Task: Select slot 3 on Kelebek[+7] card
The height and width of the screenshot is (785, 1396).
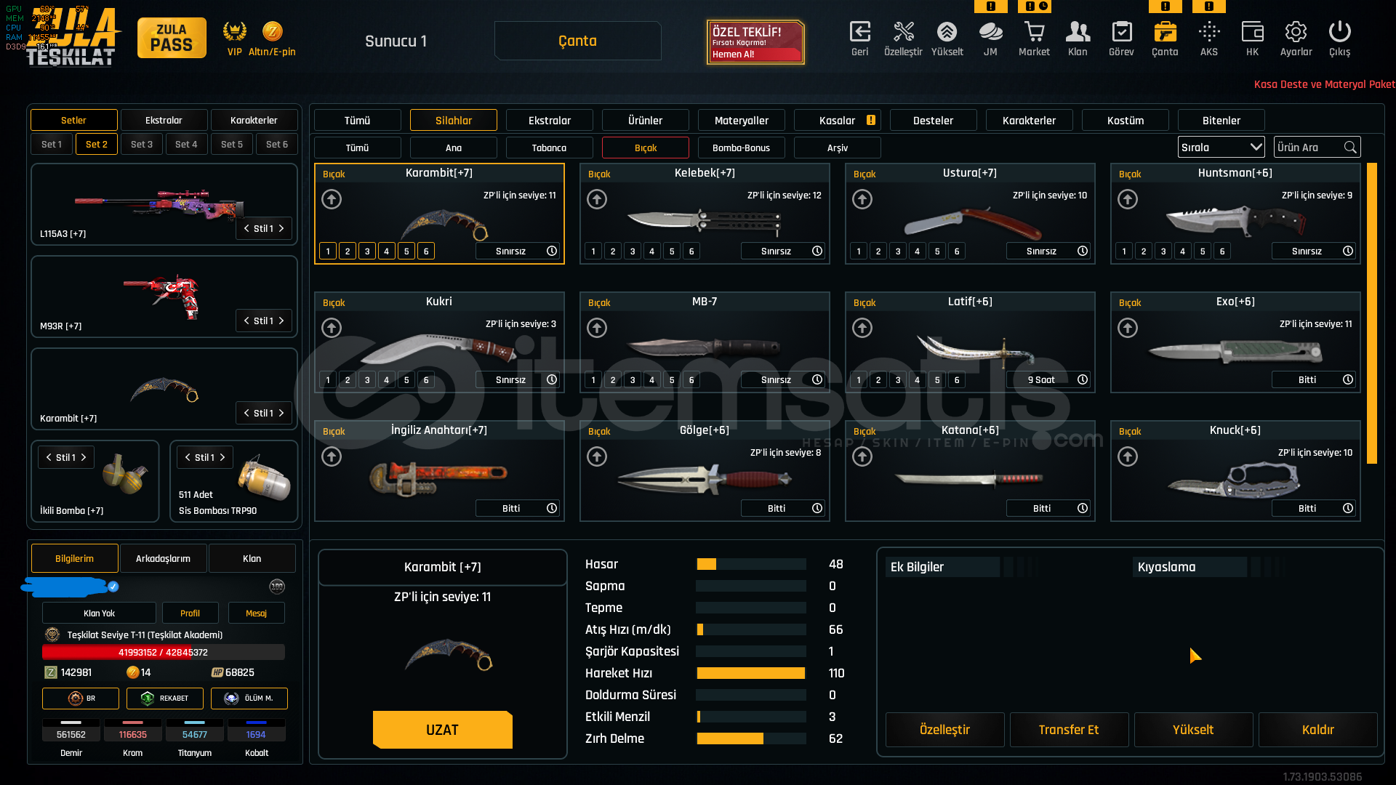Action: click(x=633, y=251)
